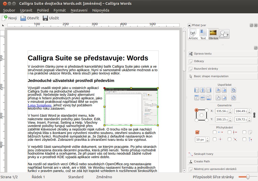Image resolution: width=258 pixels, height=181 pixels.
Task: Click the Y position field showing 200,15
Action: pos(222,119)
